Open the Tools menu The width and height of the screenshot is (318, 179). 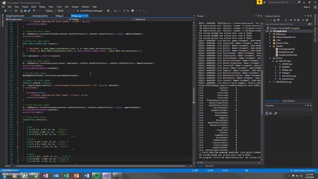tap(59, 6)
